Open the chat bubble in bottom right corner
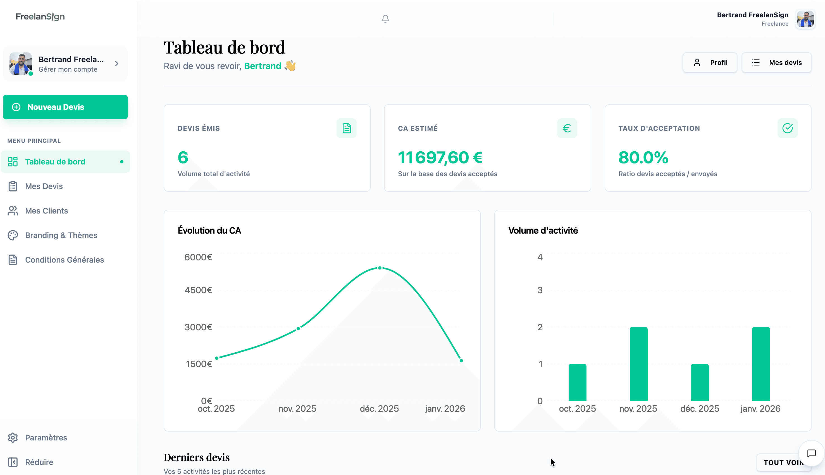825x475 pixels. (x=812, y=454)
